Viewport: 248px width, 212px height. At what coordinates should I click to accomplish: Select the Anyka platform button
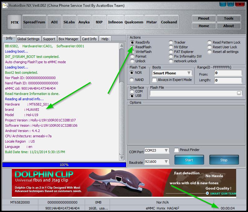[84, 22]
